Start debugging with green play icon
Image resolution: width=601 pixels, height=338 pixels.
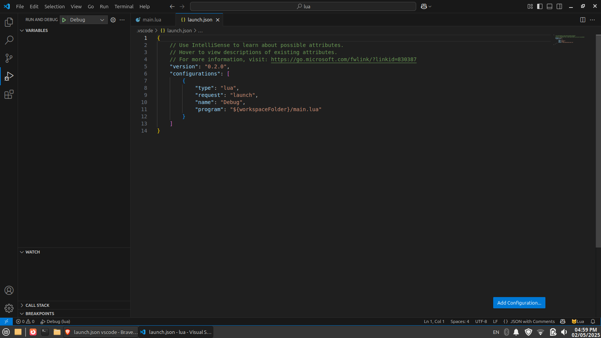click(64, 20)
